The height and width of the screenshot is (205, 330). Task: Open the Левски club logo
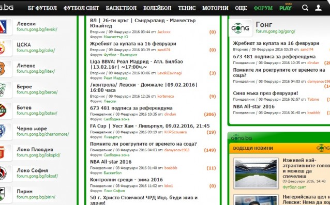(x=3, y=27)
